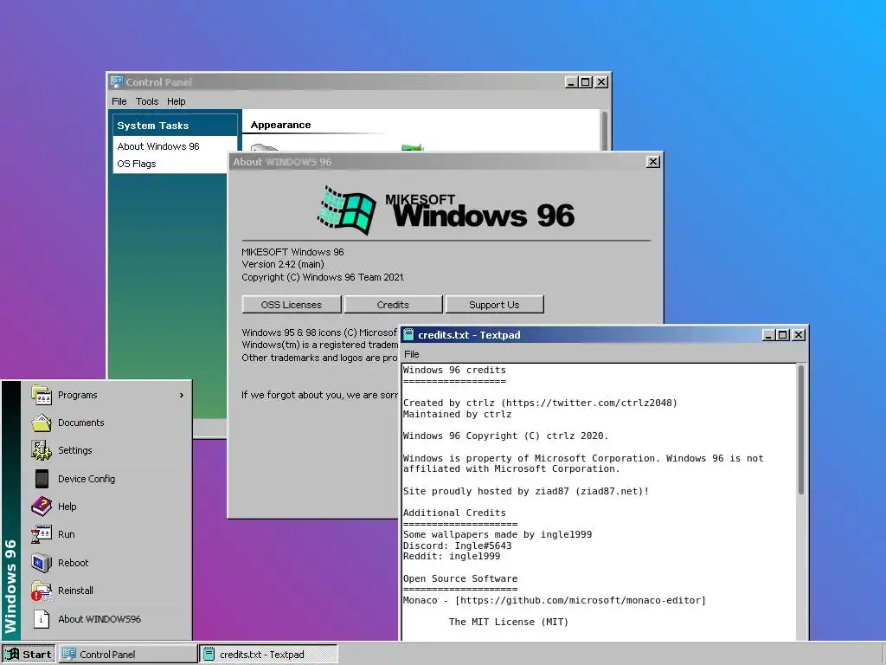This screenshot has height=665, width=886.
Task: Click 'Copyright (C) Windows 96 Team 2021' text
Action: (x=323, y=277)
